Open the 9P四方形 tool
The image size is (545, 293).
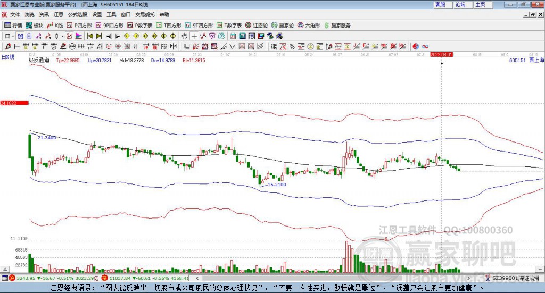(109, 26)
